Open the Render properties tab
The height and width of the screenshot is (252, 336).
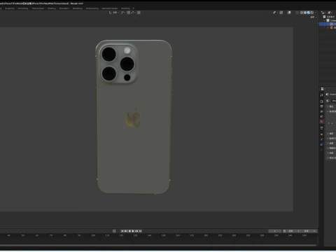(x=322, y=101)
